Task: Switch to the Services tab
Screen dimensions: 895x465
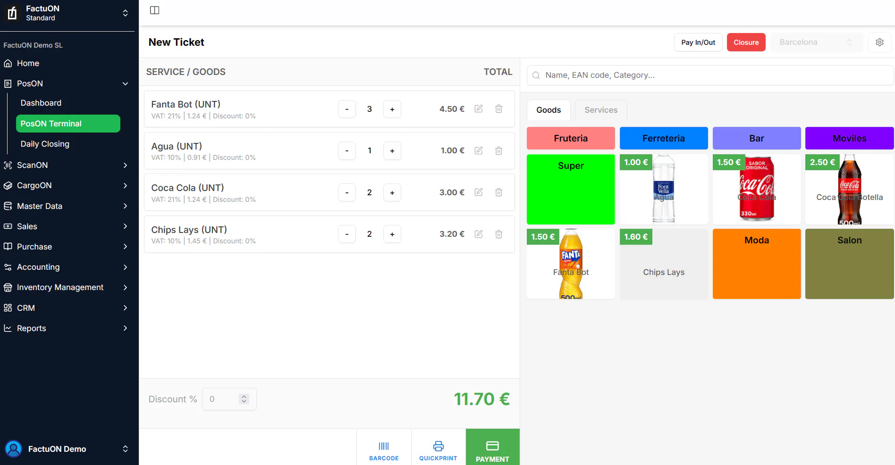Action: tap(601, 110)
